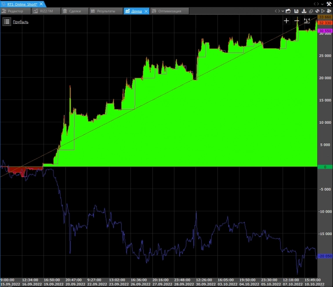
Task: Expand the inner tab list dropdown arrow
Action: click(x=282, y=11)
